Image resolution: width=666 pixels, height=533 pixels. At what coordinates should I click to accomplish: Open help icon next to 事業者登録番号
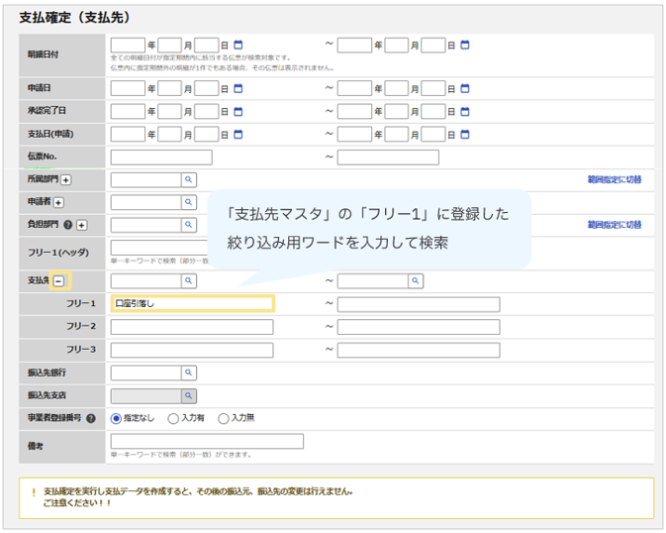pyautogui.click(x=90, y=418)
